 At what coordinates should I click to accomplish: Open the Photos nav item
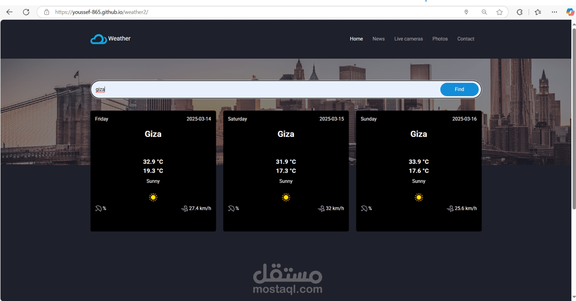point(440,39)
